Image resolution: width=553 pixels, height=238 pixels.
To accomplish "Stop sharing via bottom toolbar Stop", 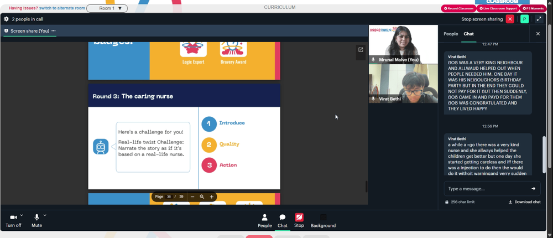I will tap(299, 221).
